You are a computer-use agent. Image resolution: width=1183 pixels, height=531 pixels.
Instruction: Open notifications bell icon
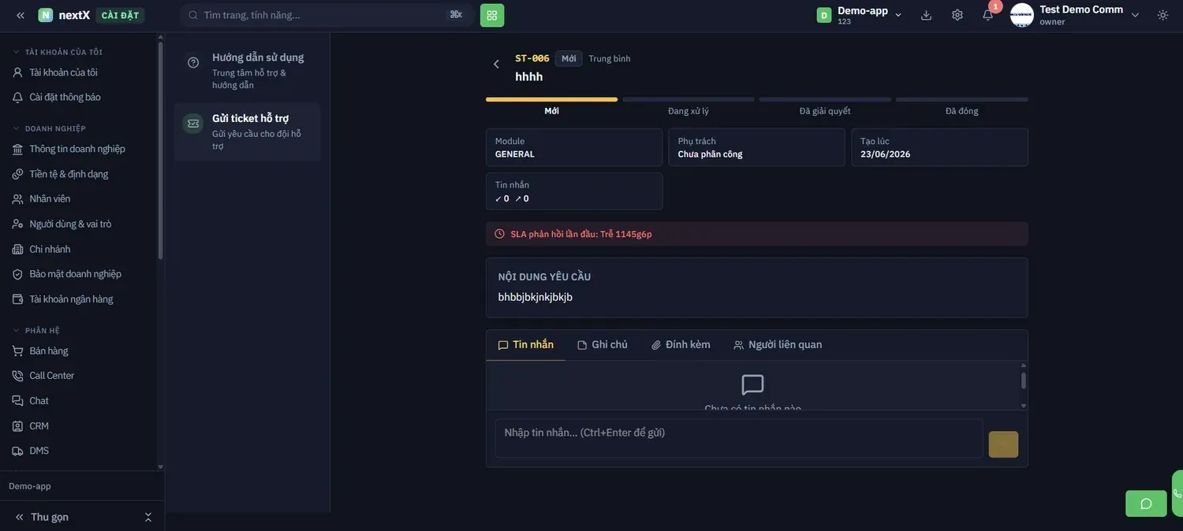point(987,15)
